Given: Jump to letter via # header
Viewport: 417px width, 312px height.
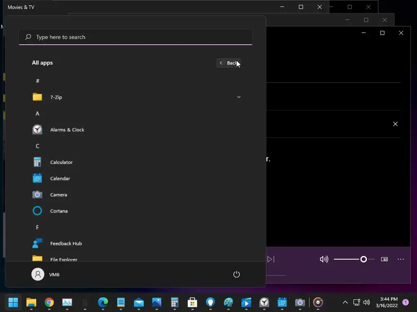Looking at the screenshot, I should point(37,81).
